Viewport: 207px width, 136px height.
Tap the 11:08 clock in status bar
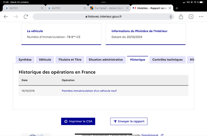click(x=6, y=2)
